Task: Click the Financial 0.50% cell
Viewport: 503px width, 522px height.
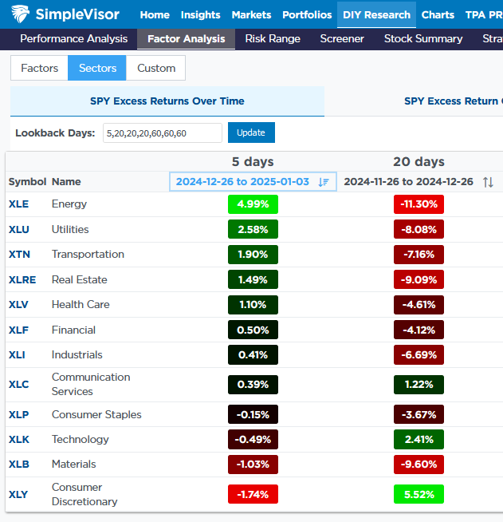Action: [x=253, y=330]
